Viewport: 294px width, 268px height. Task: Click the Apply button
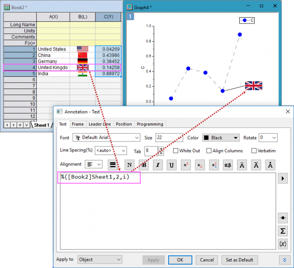[x=153, y=260]
